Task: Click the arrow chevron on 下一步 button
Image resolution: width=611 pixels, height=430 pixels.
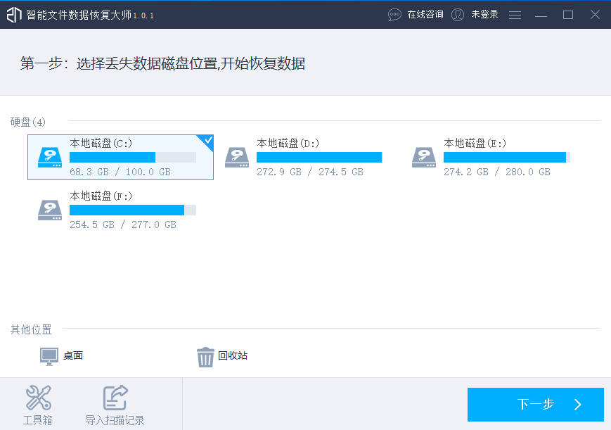Action: [x=578, y=404]
